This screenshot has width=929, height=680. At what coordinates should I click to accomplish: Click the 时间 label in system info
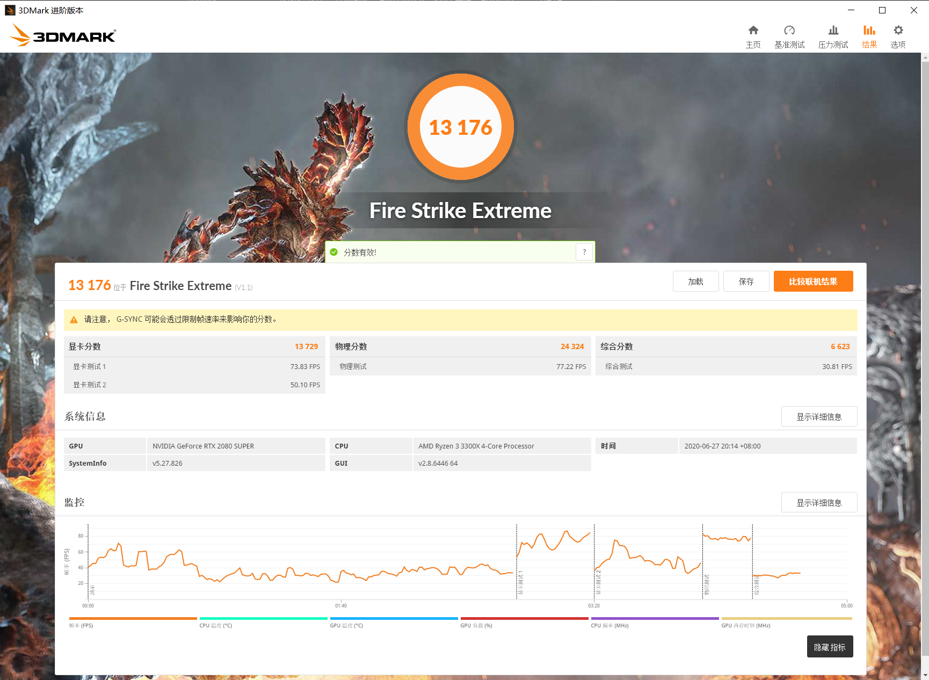pos(608,446)
